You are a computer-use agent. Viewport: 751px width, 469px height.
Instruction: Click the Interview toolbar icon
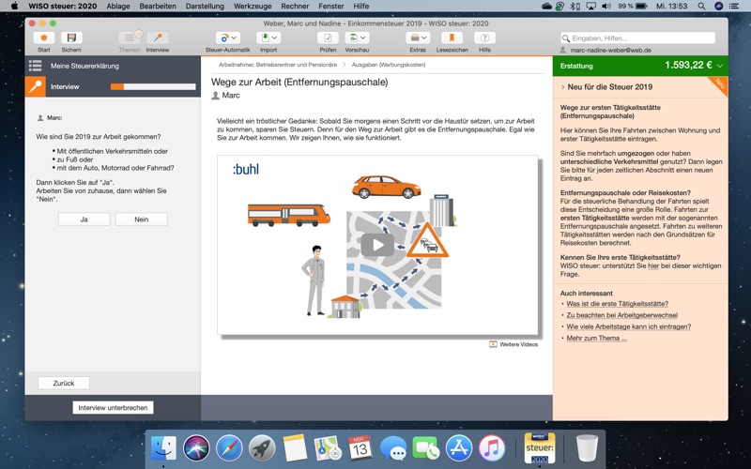(158, 38)
